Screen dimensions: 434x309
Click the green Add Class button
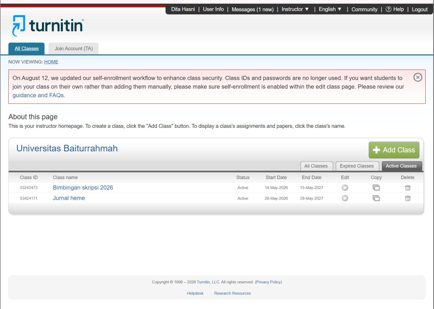(394, 150)
